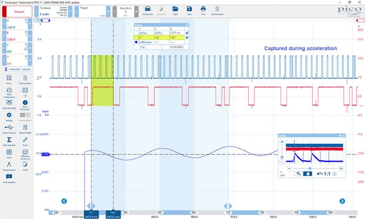Screen dimensions: 365x219
Task: Open Reference waveforms panel
Action: click(x=25, y=154)
